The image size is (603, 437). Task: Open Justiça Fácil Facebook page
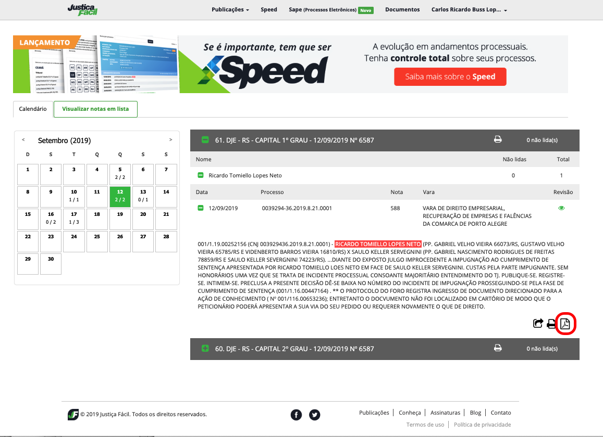[296, 415]
